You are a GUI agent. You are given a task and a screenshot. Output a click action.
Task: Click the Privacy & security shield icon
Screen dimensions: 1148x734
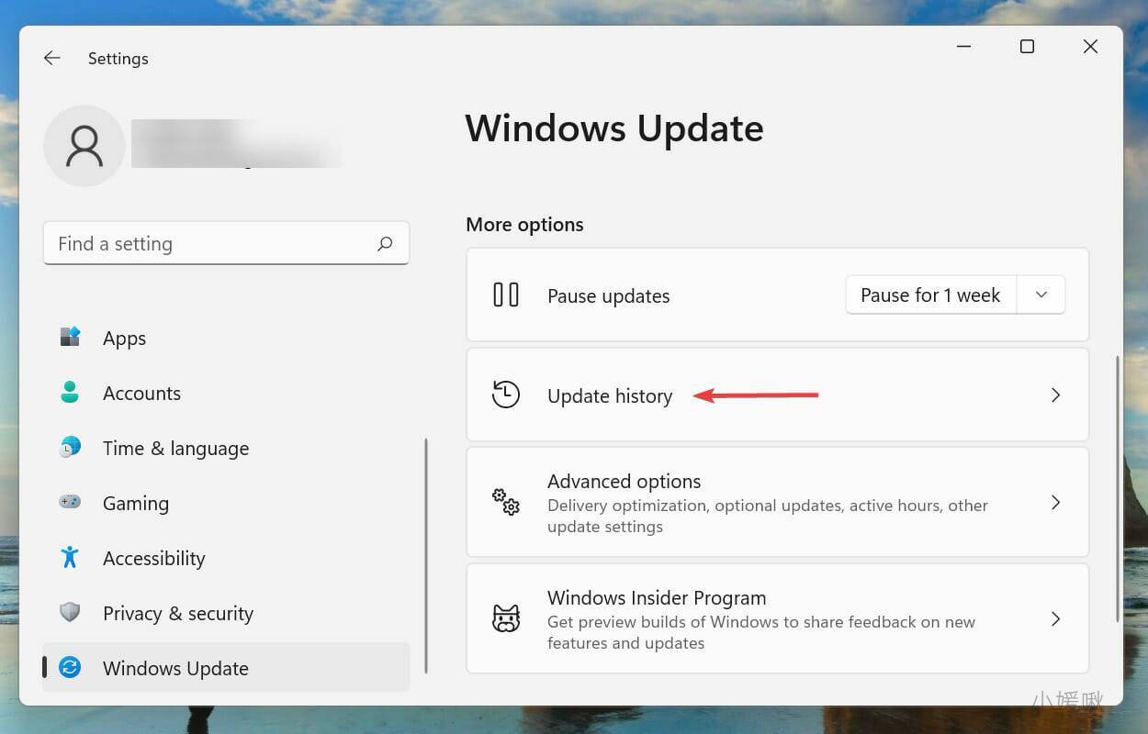[x=70, y=613]
